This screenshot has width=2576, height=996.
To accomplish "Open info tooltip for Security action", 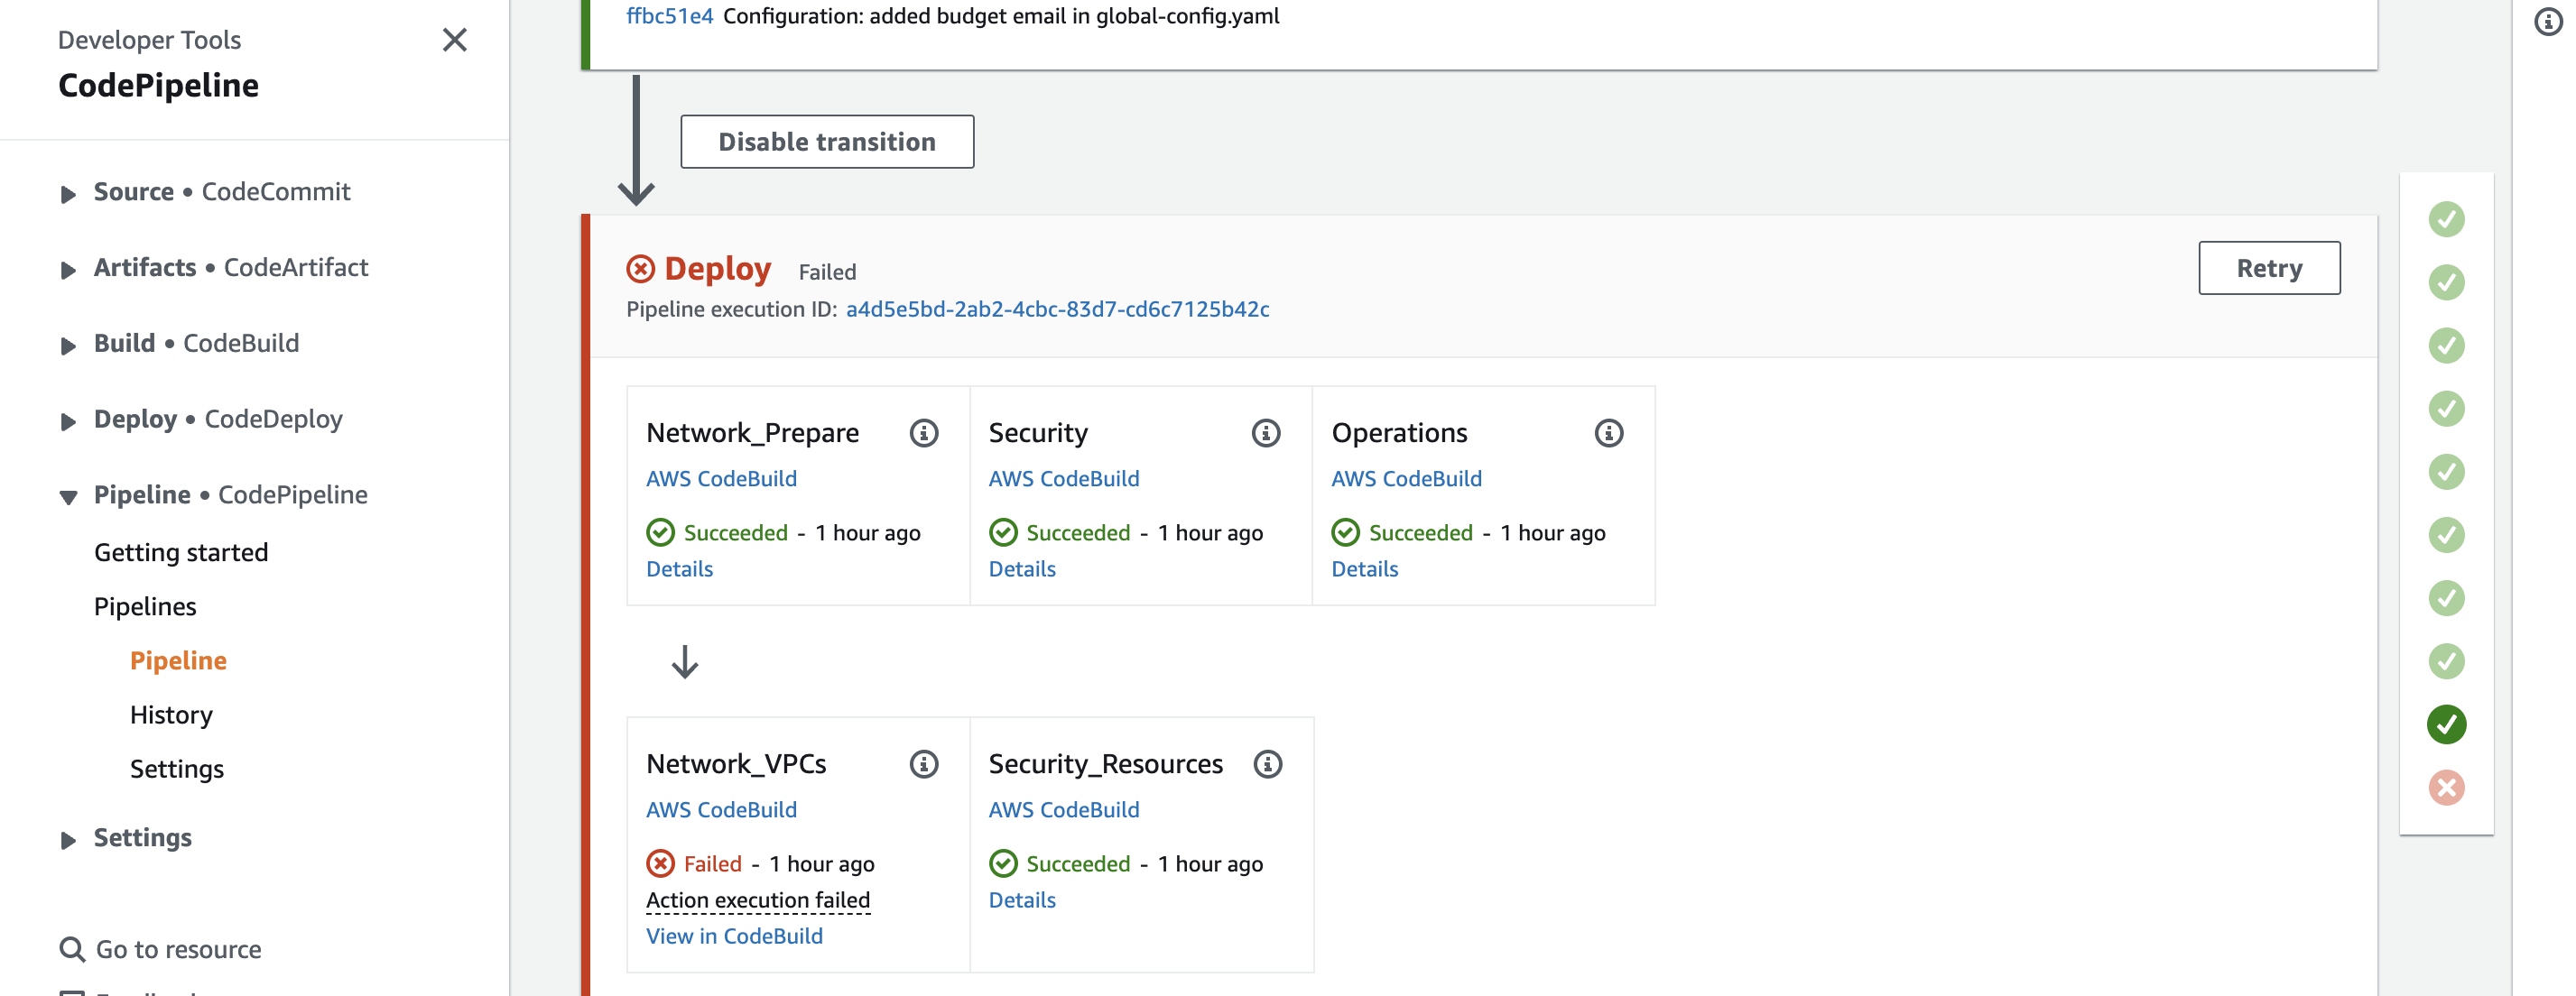I will 1265,432.
